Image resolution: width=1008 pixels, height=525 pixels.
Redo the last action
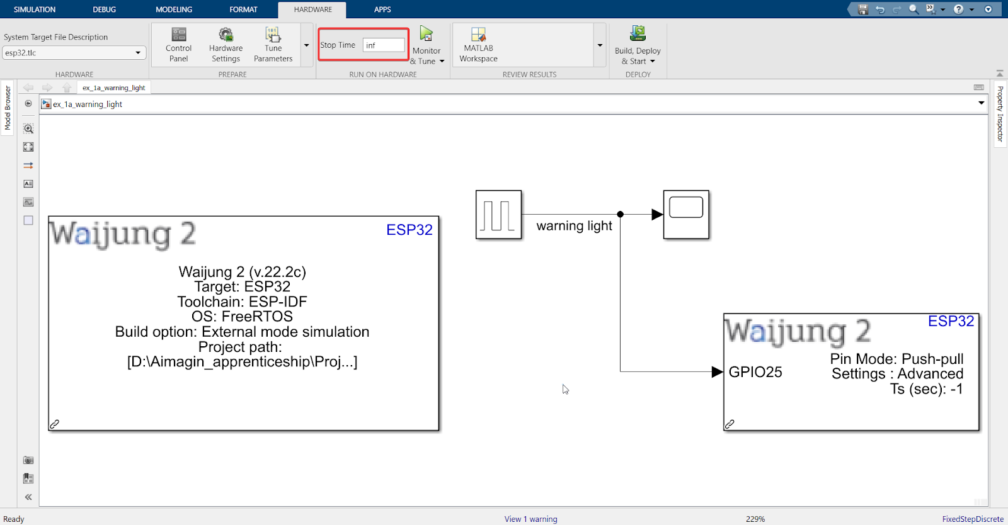(896, 9)
